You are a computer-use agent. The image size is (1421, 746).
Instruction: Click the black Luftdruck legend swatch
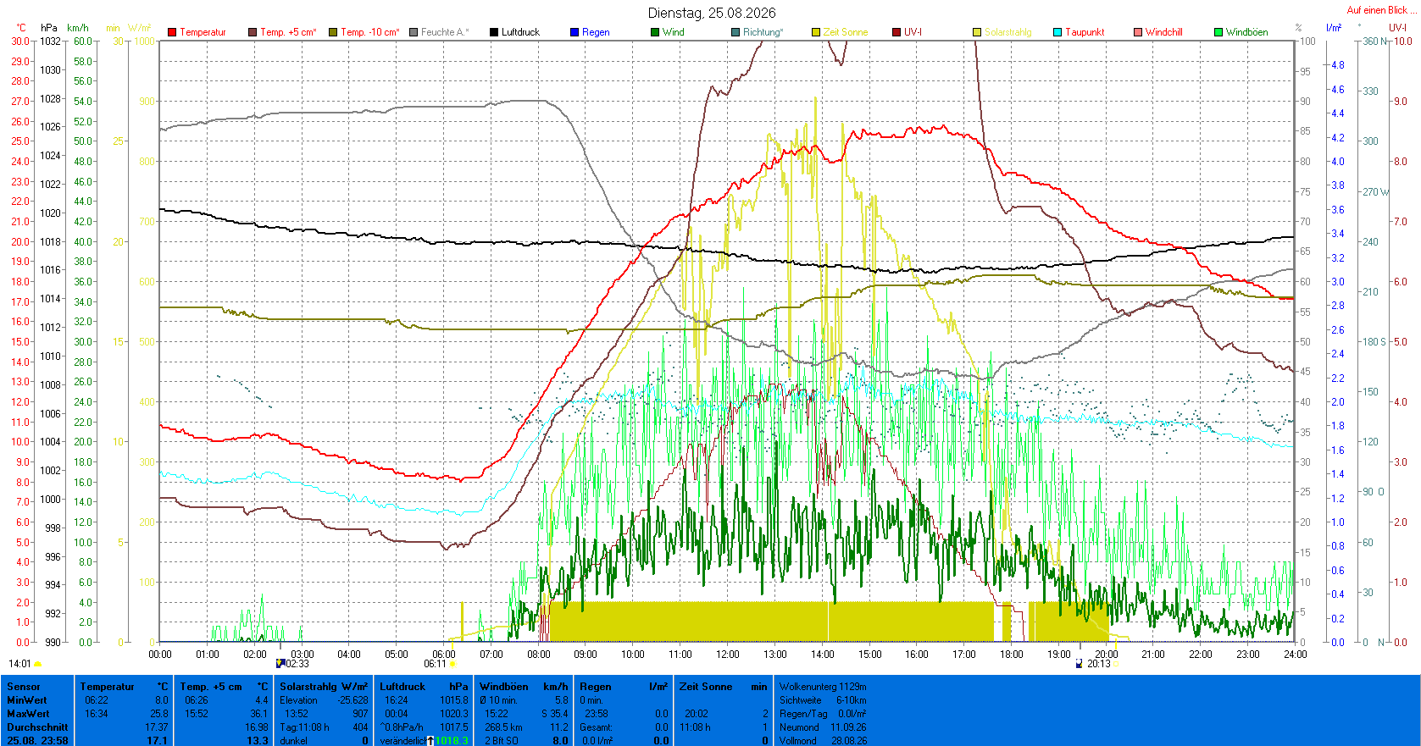[x=494, y=32]
